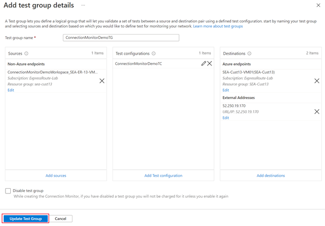Edit the non-Azure source endpoint

(11, 90)
